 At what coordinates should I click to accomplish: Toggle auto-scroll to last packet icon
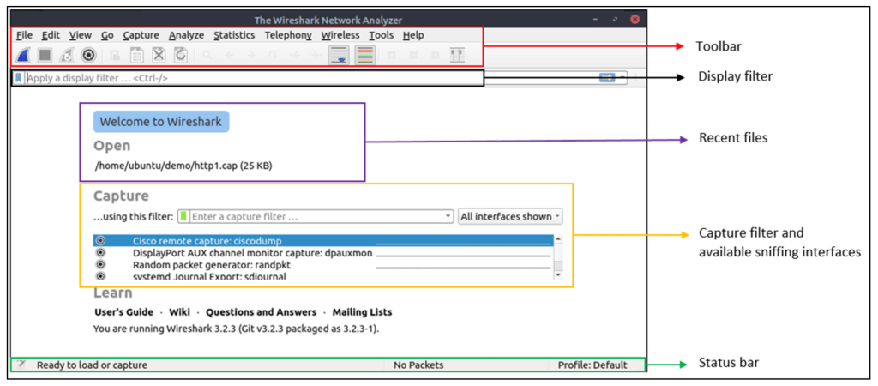[x=340, y=55]
